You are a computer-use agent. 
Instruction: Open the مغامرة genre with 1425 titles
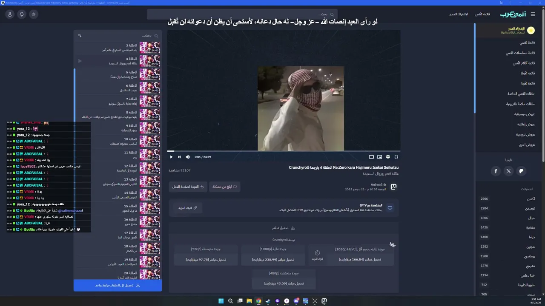508,227
